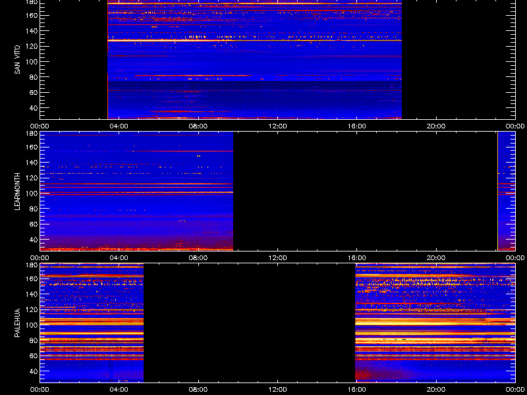527x395 pixels.
Task: Click 16:00 under the San Vito plot
Action: (x=356, y=126)
